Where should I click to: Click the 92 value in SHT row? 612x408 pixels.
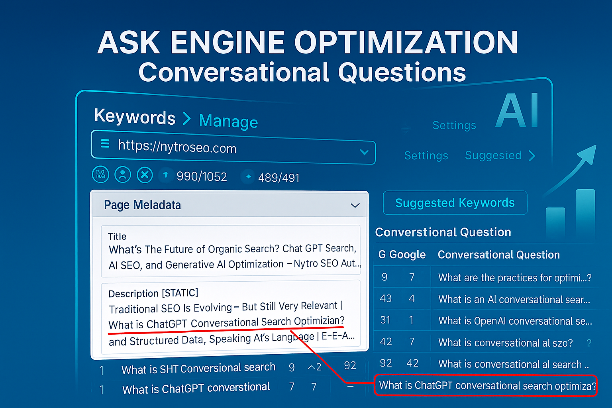pos(350,365)
